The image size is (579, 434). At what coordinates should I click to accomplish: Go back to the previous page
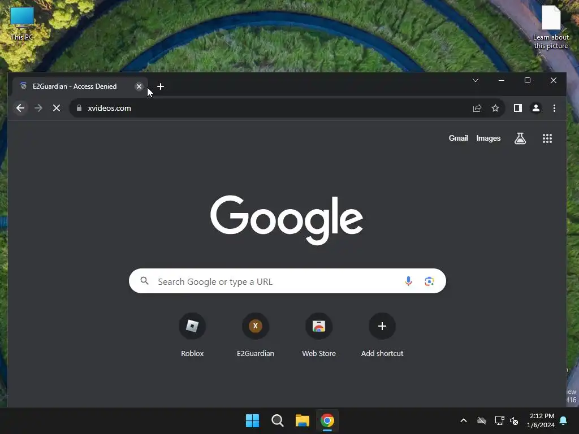coord(20,108)
